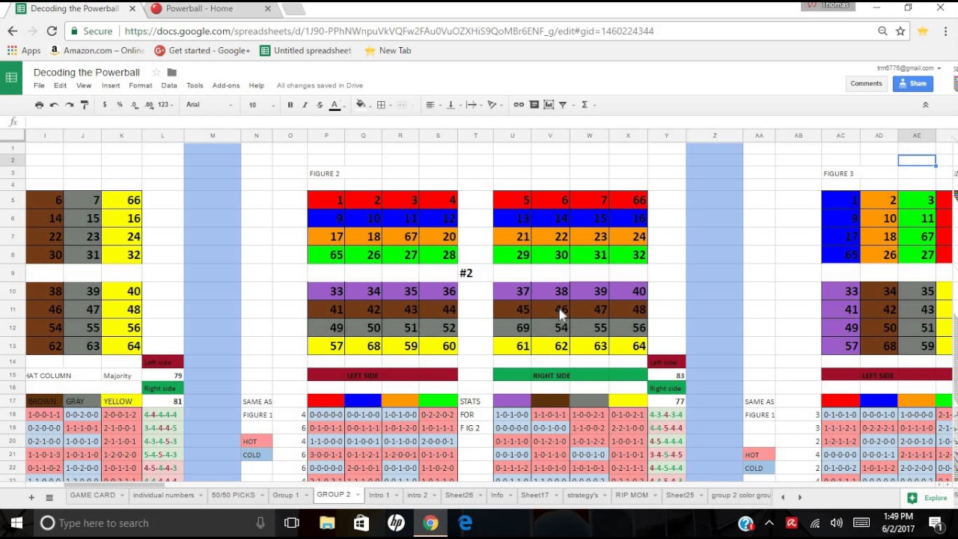Open the Insert menu

click(x=111, y=85)
